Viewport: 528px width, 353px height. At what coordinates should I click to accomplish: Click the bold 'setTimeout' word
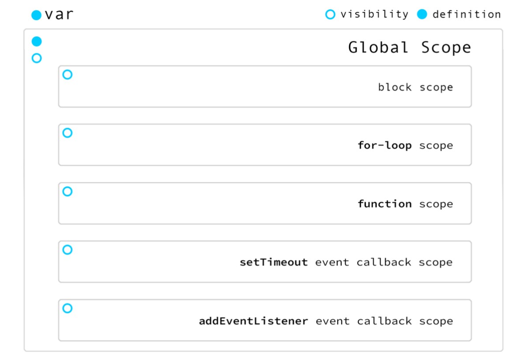click(x=273, y=262)
